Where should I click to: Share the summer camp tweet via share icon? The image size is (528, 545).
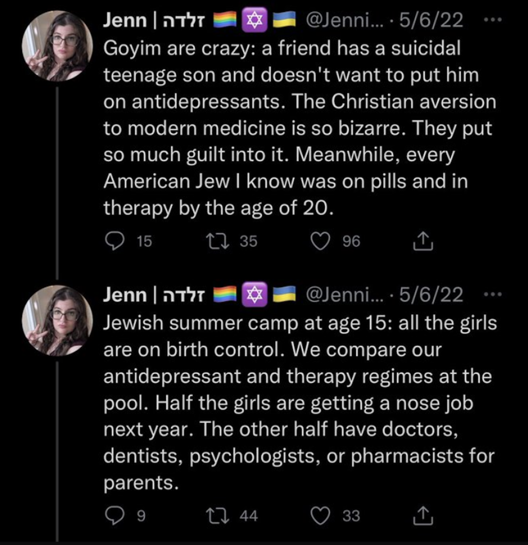(x=423, y=516)
